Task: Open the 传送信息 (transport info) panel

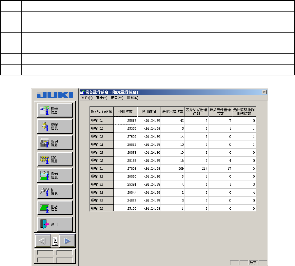Action: tap(55, 208)
